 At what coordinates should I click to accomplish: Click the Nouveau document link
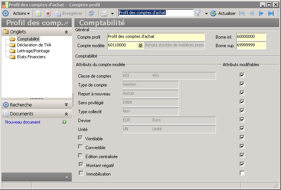click(x=23, y=122)
